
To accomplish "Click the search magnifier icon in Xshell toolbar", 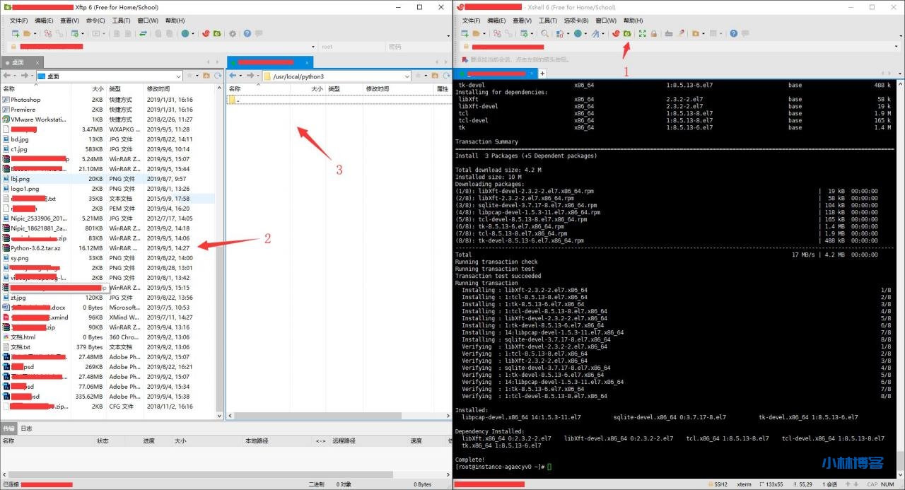I will tap(544, 33).
